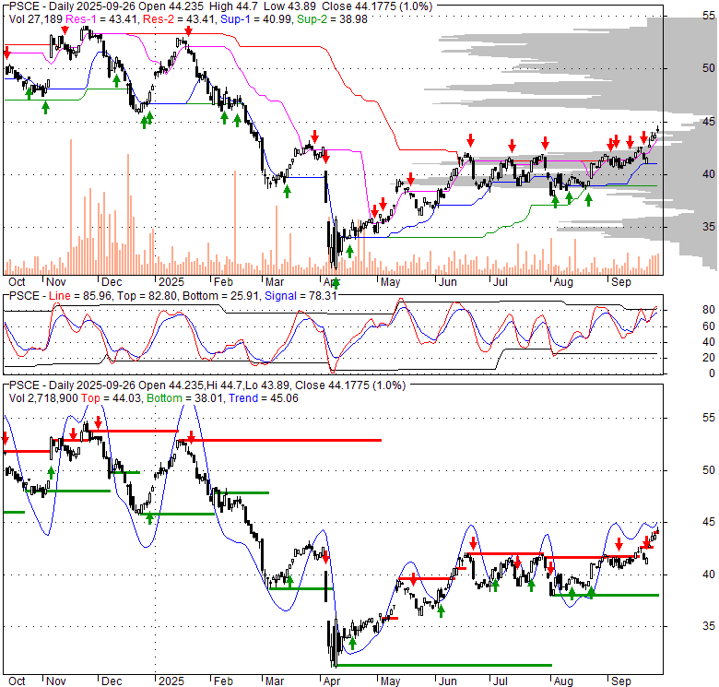Viewport: 719px width, 687px height.
Task: Select the Sup-2 = 38.98 label
Action: pos(332,19)
